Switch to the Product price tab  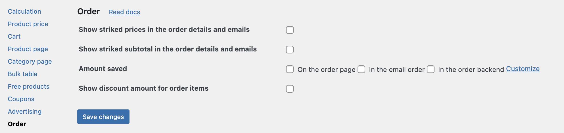pyautogui.click(x=28, y=24)
